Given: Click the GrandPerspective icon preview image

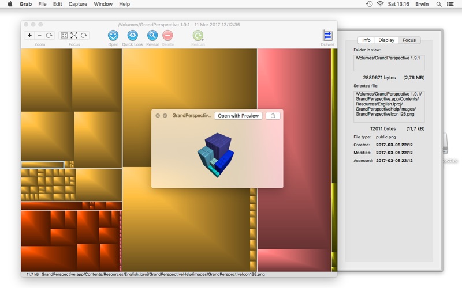Looking at the screenshot, I should [217, 154].
